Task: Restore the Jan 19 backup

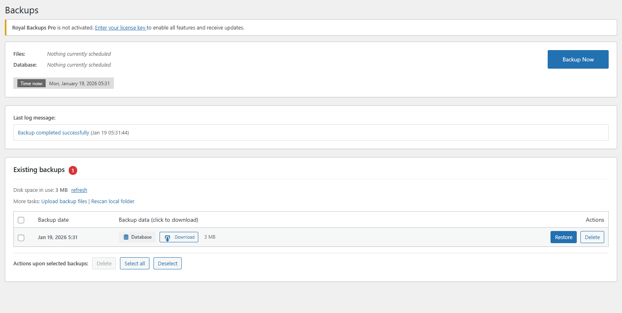Action: point(563,237)
